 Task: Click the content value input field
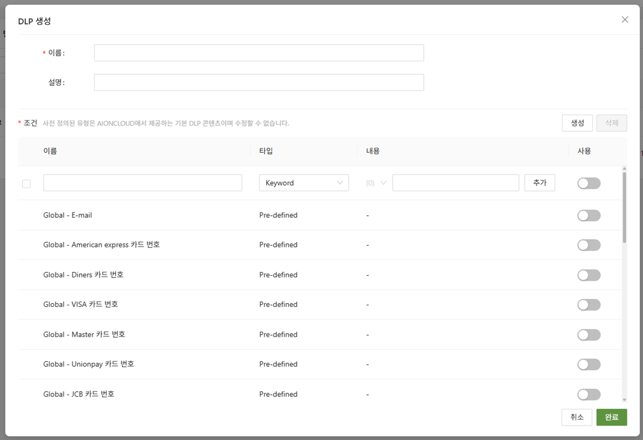pyautogui.click(x=455, y=183)
